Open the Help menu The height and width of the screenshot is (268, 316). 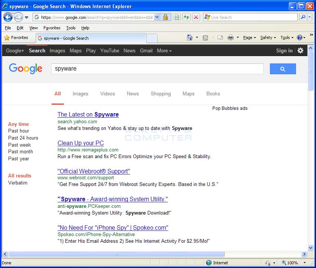[85, 28]
